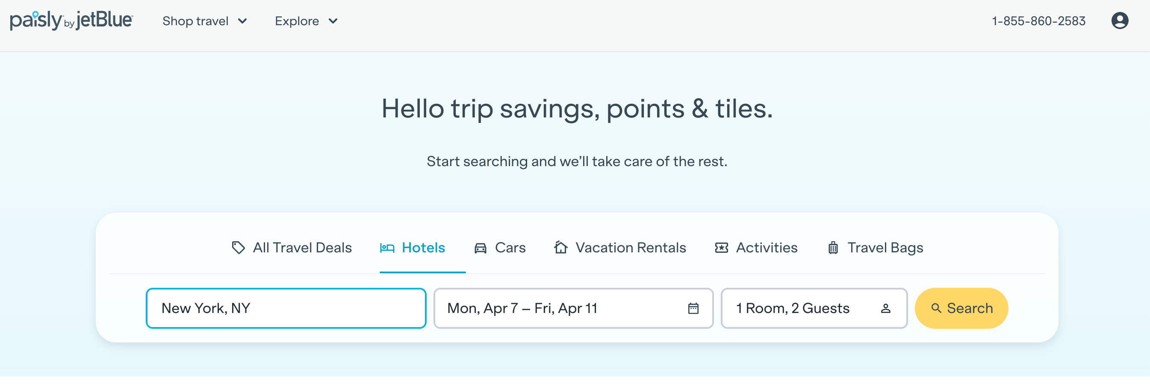Click the guest person icon in room field
The width and height of the screenshot is (1150, 386).
click(x=886, y=308)
